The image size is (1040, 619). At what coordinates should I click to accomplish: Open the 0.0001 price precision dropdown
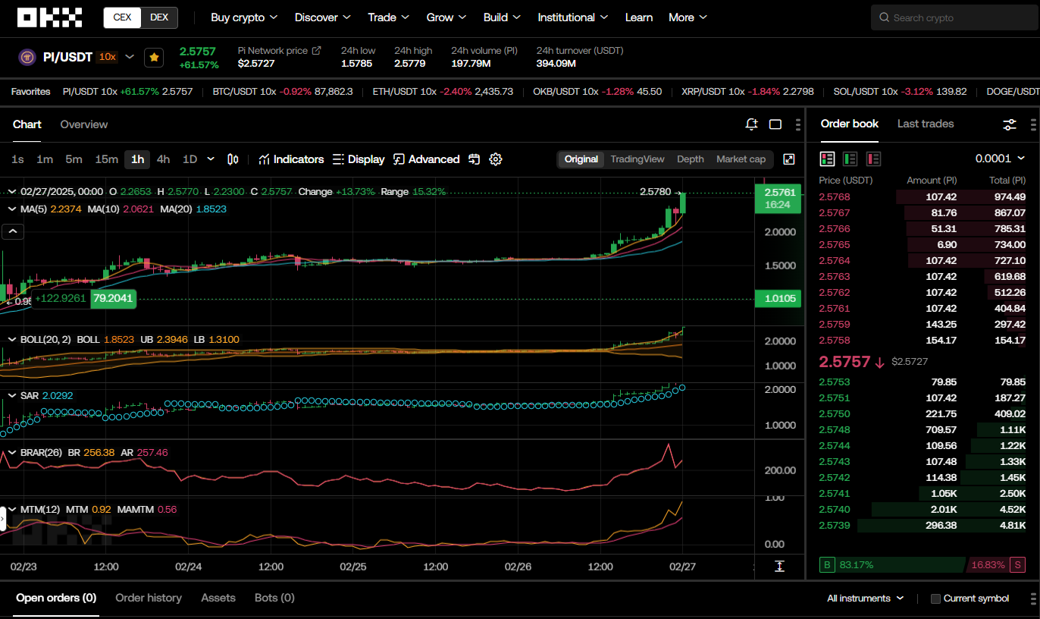[x=1000, y=159]
